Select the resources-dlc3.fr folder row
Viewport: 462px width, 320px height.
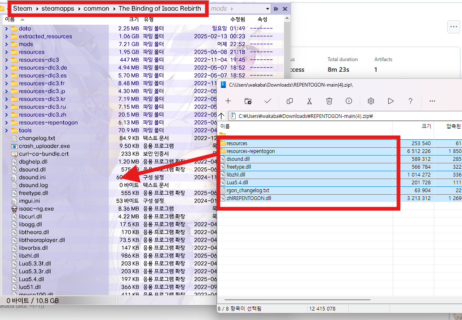point(42,83)
